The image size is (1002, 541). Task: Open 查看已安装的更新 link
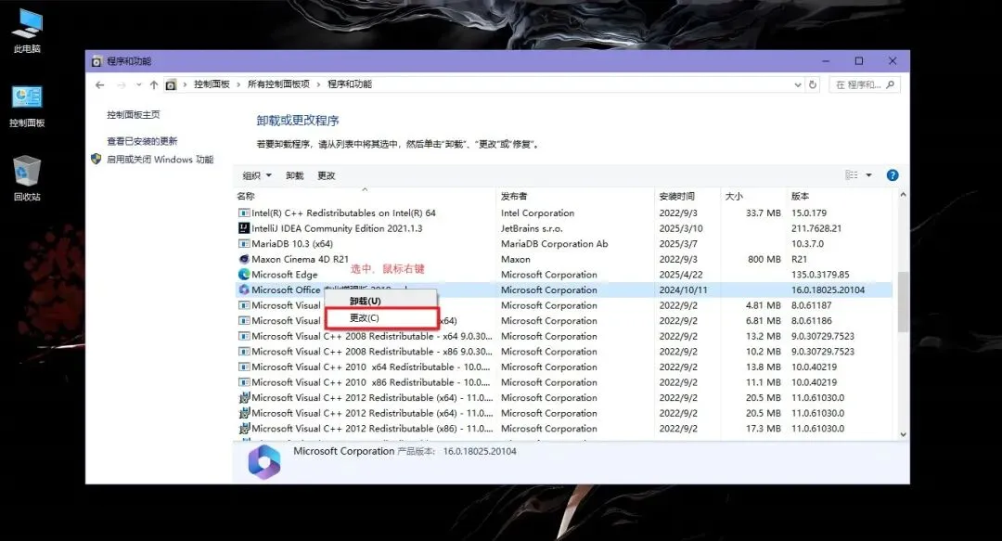click(142, 141)
